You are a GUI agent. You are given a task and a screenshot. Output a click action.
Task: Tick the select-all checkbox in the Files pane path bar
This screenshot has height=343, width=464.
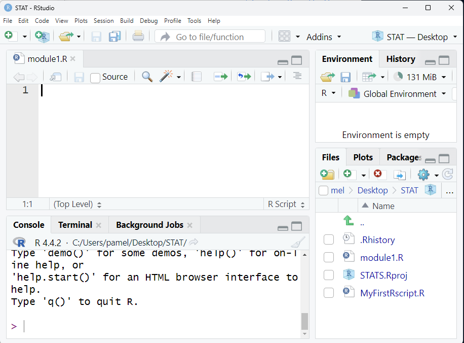(x=324, y=191)
